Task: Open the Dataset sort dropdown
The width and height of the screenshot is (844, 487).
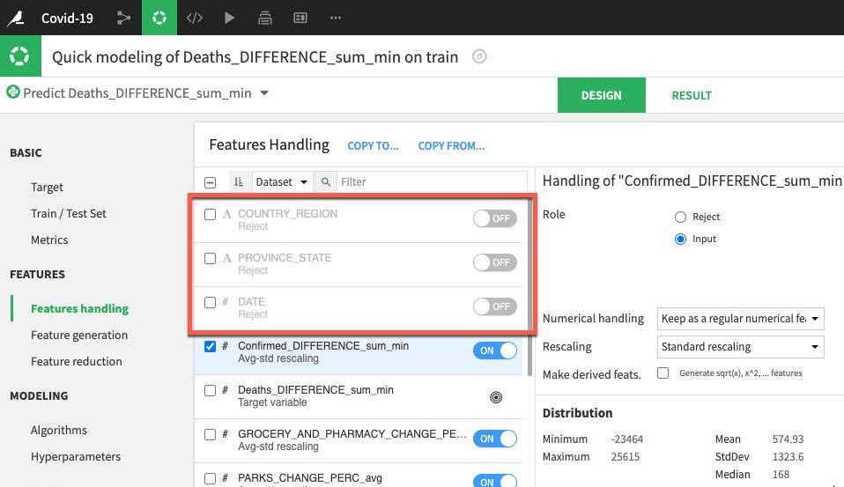Action: tap(282, 182)
